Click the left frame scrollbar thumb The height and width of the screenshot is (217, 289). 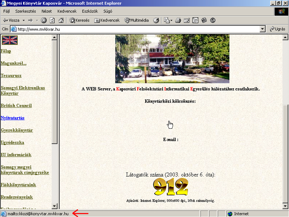pyautogui.click(x=54, y=92)
